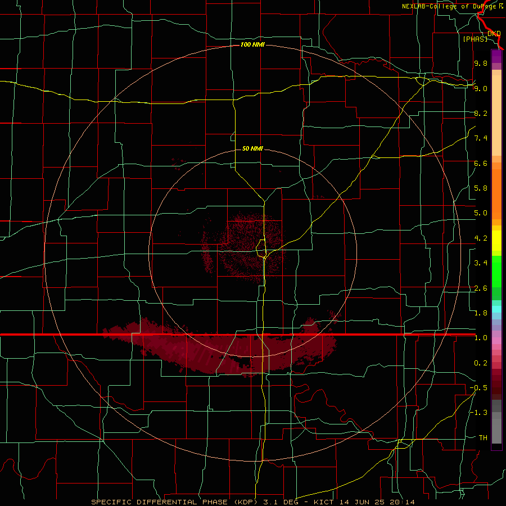
Task: Click the 5.0 legend value
Action: [481, 213]
